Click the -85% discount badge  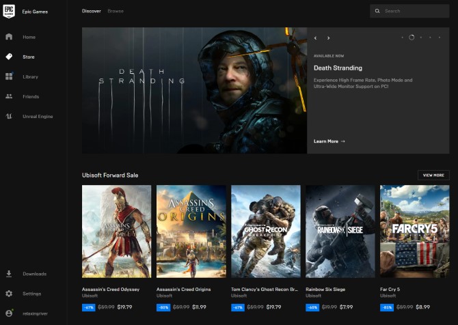click(x=387, y=307)
